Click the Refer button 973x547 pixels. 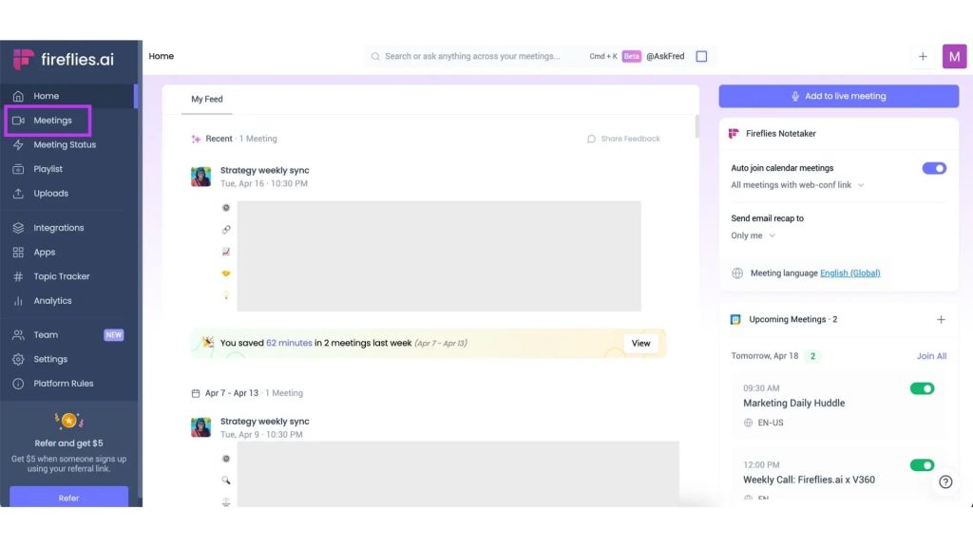click(x=68, y=498)
